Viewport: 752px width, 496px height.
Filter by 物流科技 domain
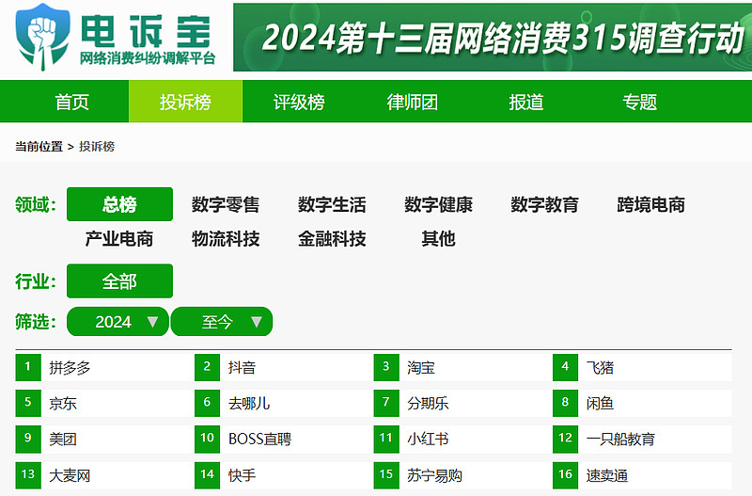[226, 239]
